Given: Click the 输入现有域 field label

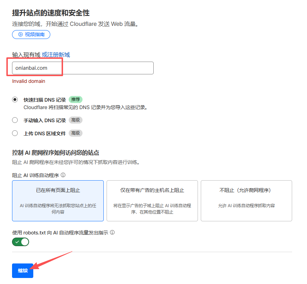Looking at the screenshot, I should pyautogui.click(x=26, y=55).
